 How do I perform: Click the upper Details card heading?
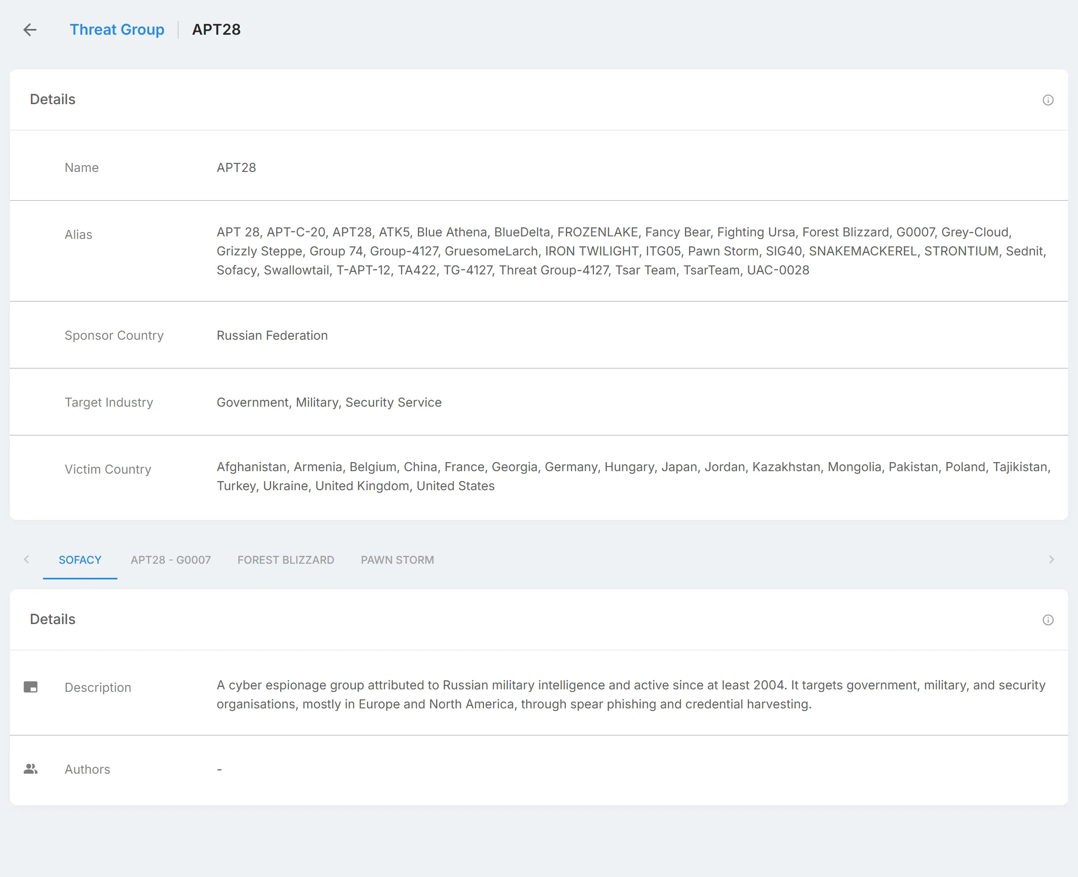[52, 100]
